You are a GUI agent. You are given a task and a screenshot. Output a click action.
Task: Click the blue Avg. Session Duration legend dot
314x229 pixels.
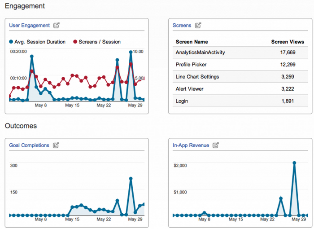[x=11, y=42]
